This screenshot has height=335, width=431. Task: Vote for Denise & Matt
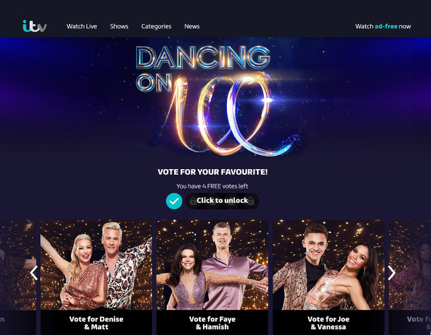(96, 323)
